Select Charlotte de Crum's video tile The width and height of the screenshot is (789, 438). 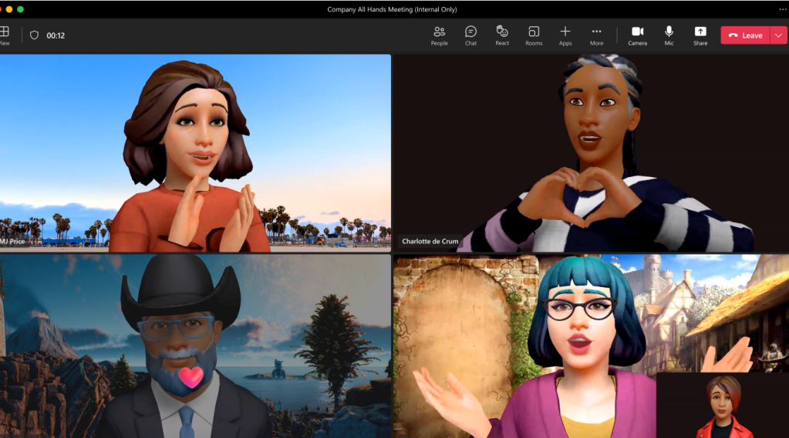click(591, 152)
